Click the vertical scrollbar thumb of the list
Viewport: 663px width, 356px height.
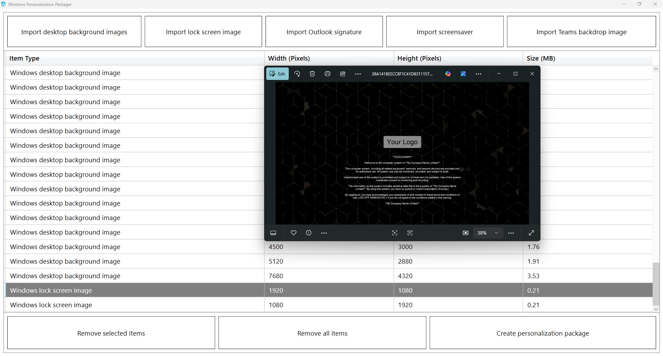[x=656, y=284]
